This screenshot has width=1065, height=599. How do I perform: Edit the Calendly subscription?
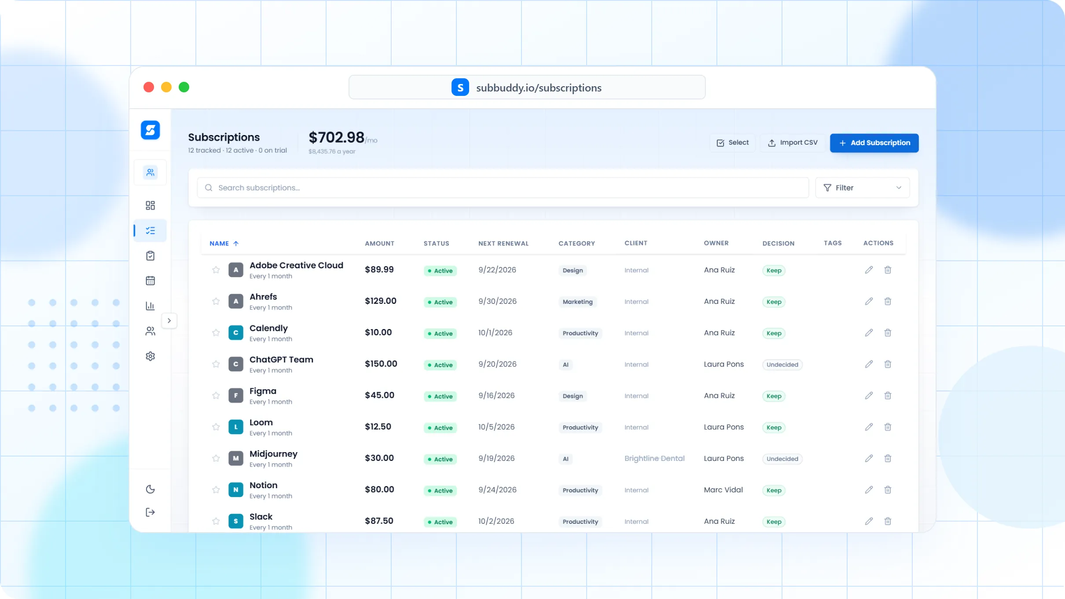coord(869,333)
